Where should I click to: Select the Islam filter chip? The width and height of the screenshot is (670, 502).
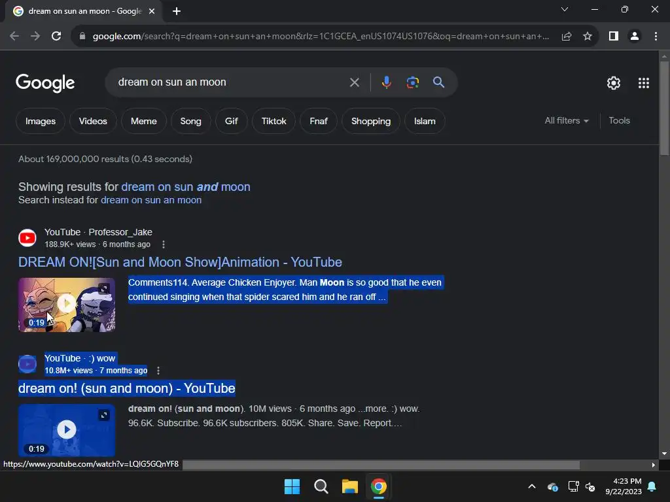[425, 121]
